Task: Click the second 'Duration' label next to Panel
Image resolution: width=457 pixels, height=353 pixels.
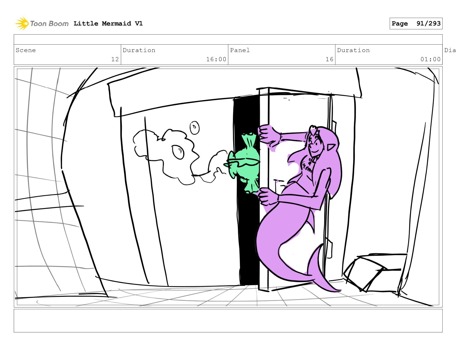Action: pos(353,50)
